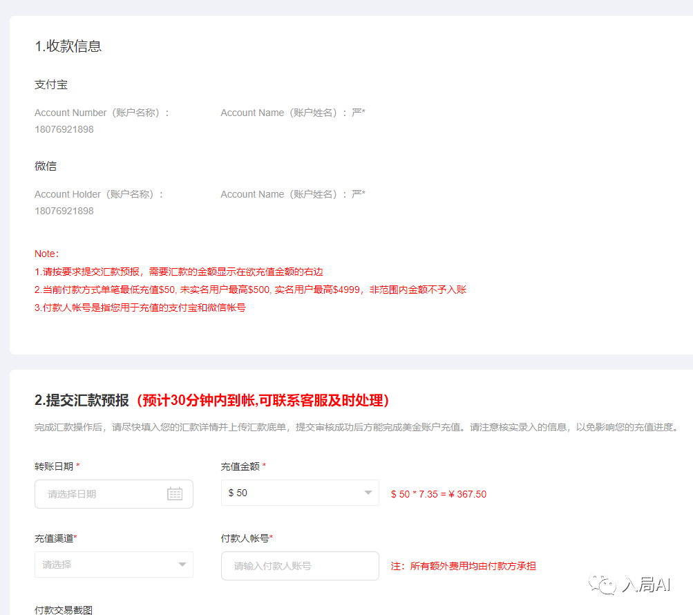Click the 充值渠道 dropdown arrow
693x615 pixels.
[182, 565]
